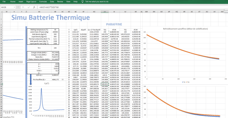228x118 pixels.
Task: Click the active cell showing 149,4311
Action: 105,84
